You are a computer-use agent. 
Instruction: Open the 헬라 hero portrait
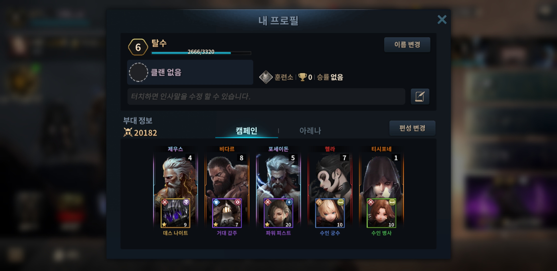click(x=330, y=176)
